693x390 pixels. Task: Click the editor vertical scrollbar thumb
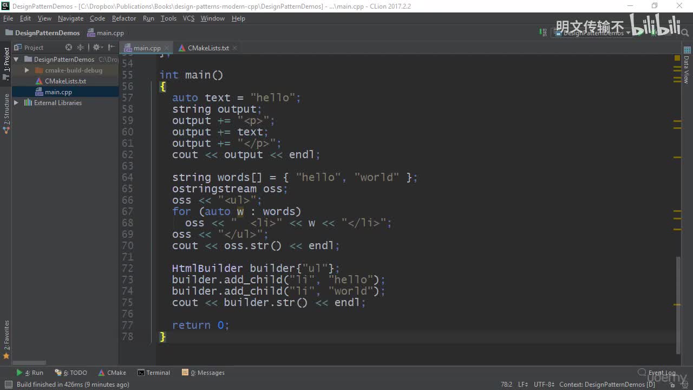click(x=679, y=304)
